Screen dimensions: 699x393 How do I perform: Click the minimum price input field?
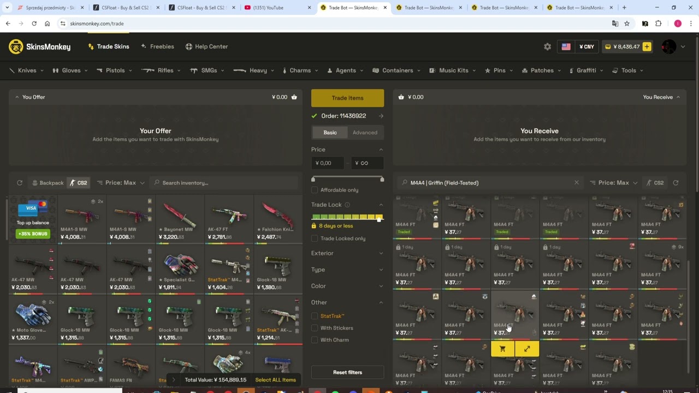tap(328, 163)
